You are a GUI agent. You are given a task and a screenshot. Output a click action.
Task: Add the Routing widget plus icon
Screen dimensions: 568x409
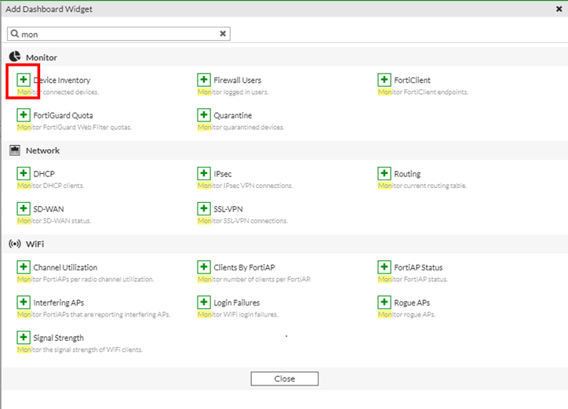point(384,174)
